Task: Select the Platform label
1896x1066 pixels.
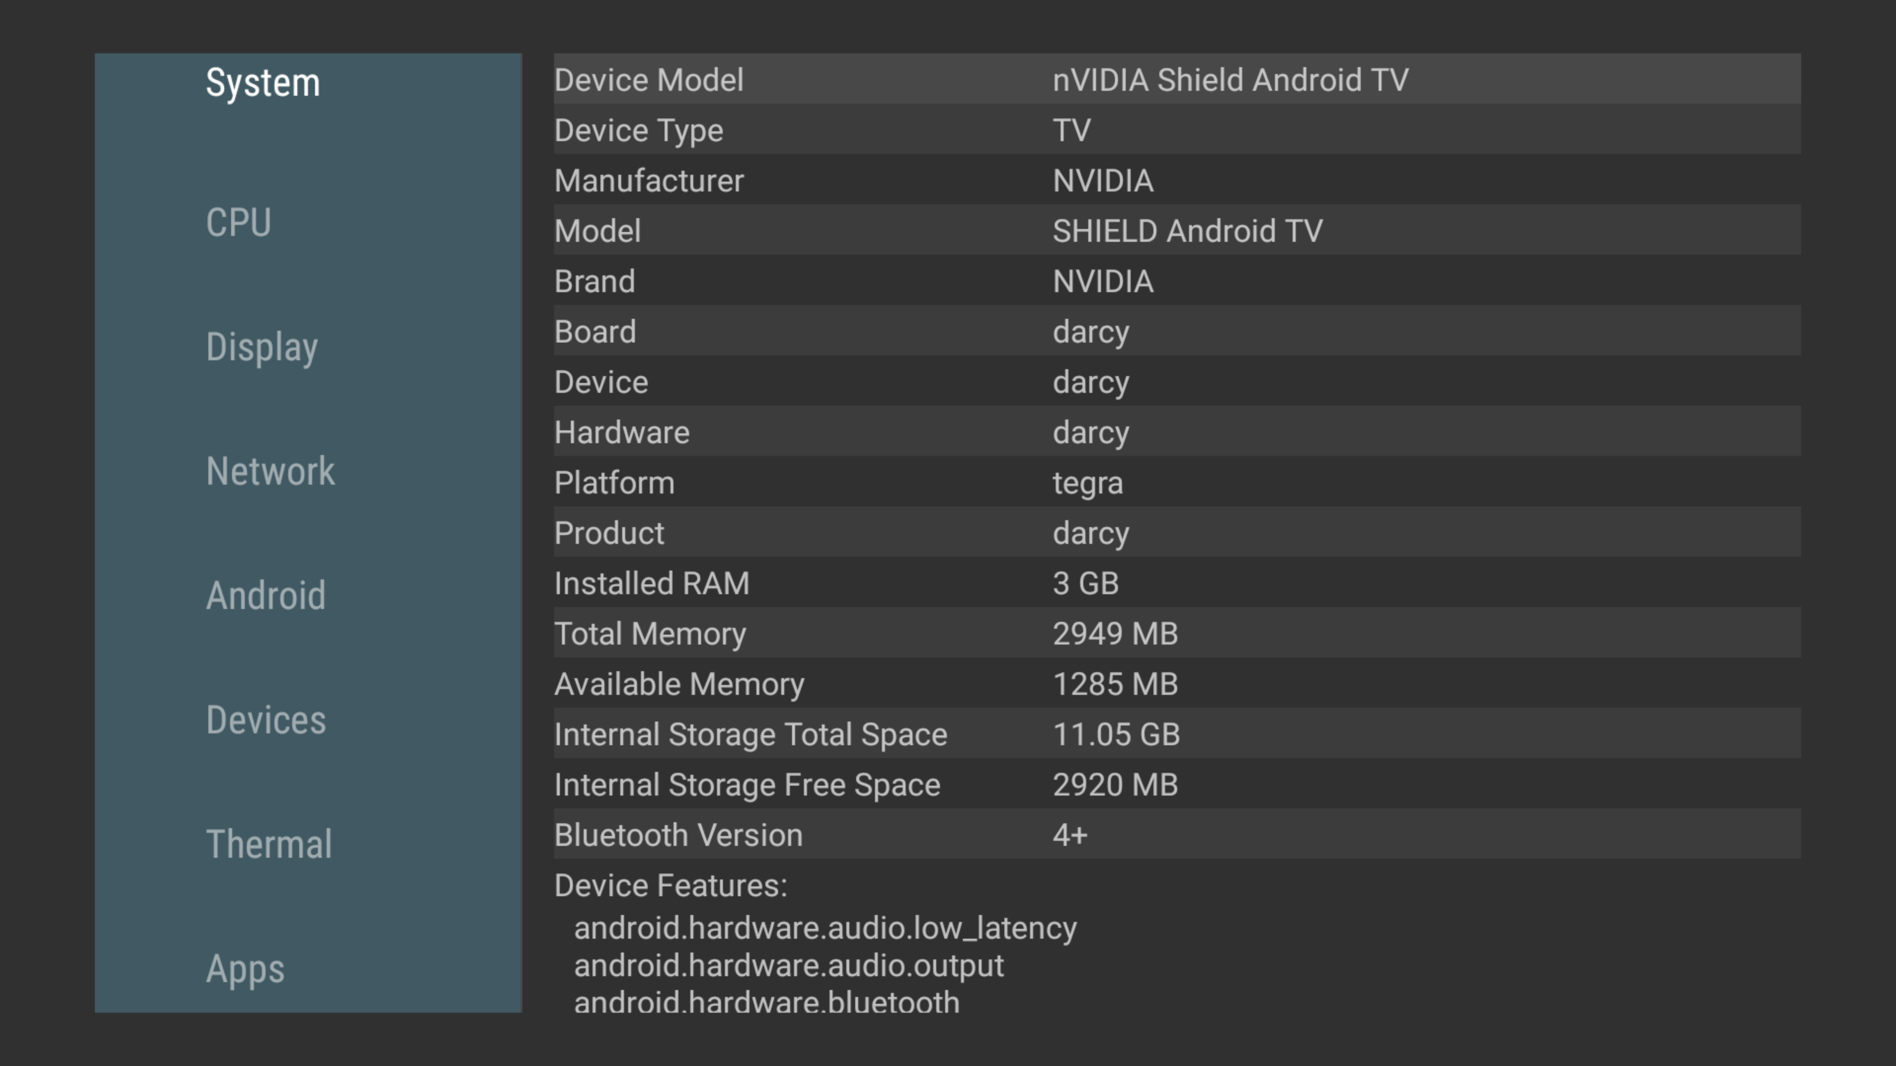Action: (614, 483)
